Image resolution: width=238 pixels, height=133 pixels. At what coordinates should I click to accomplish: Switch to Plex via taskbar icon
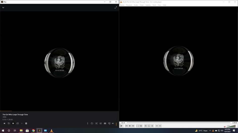[39, 130]
